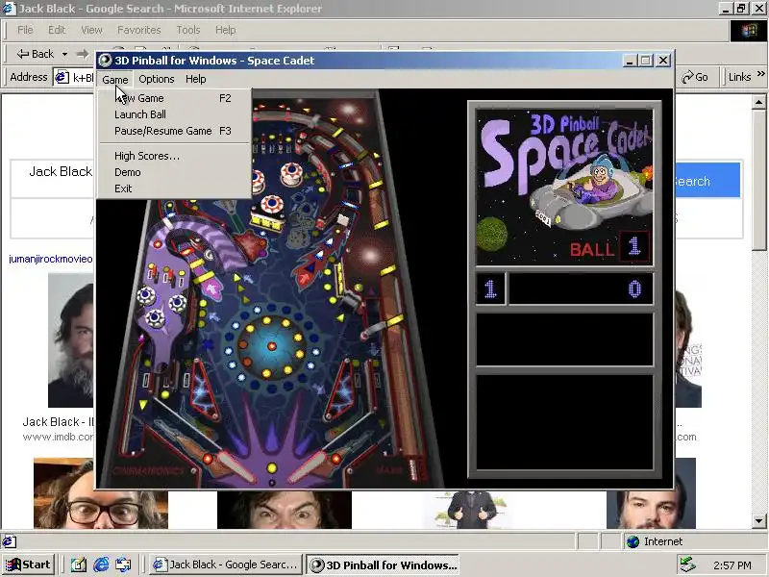Screen dimensions: 769x577
Task: Select Launch Ball menu entry
Action: 175,114
